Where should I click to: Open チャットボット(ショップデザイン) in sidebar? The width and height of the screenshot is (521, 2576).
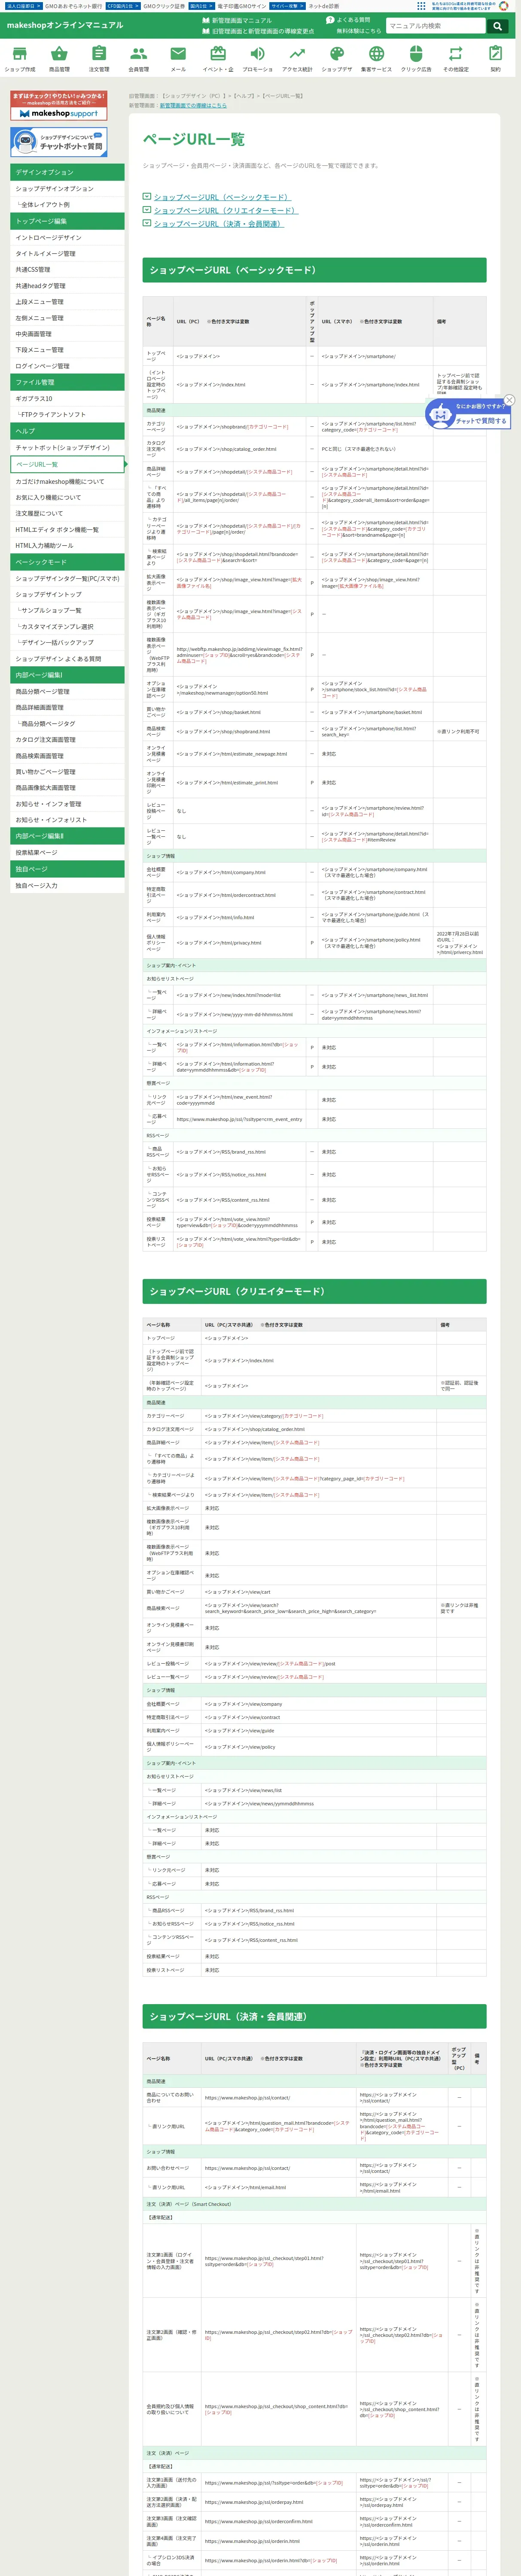pos(67,447)
